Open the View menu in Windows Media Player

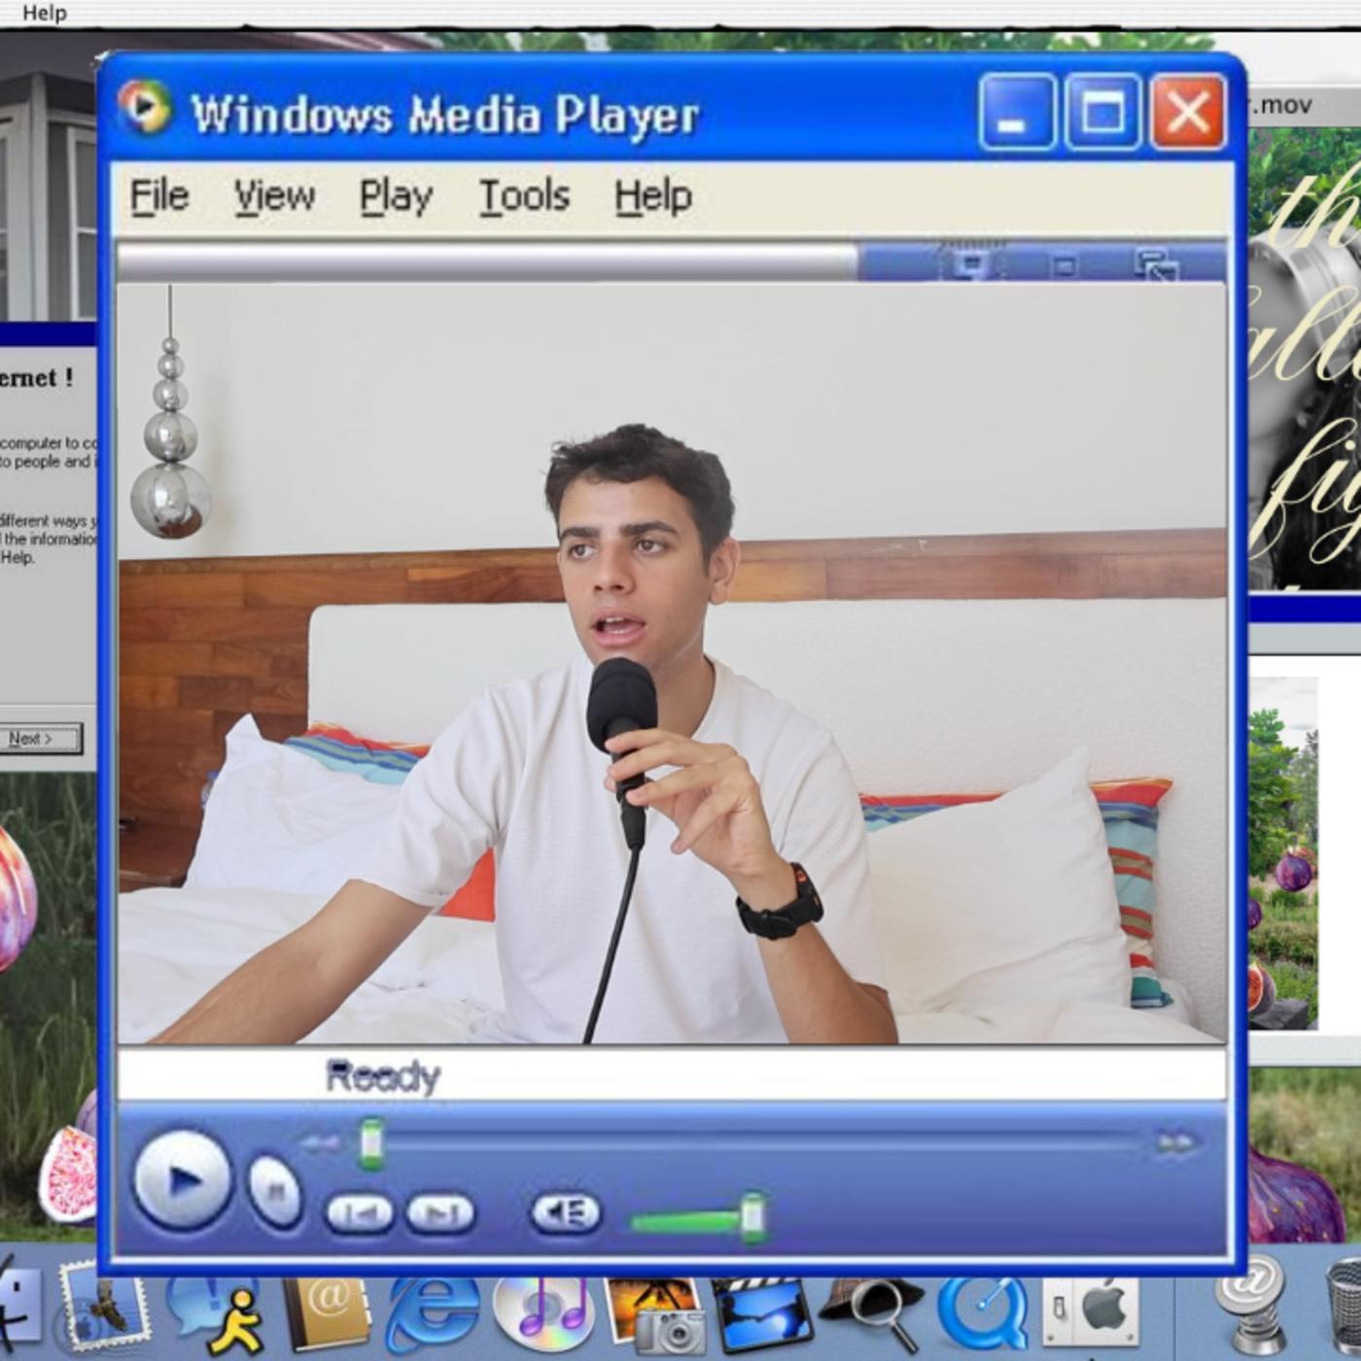[x=274, y=195]
